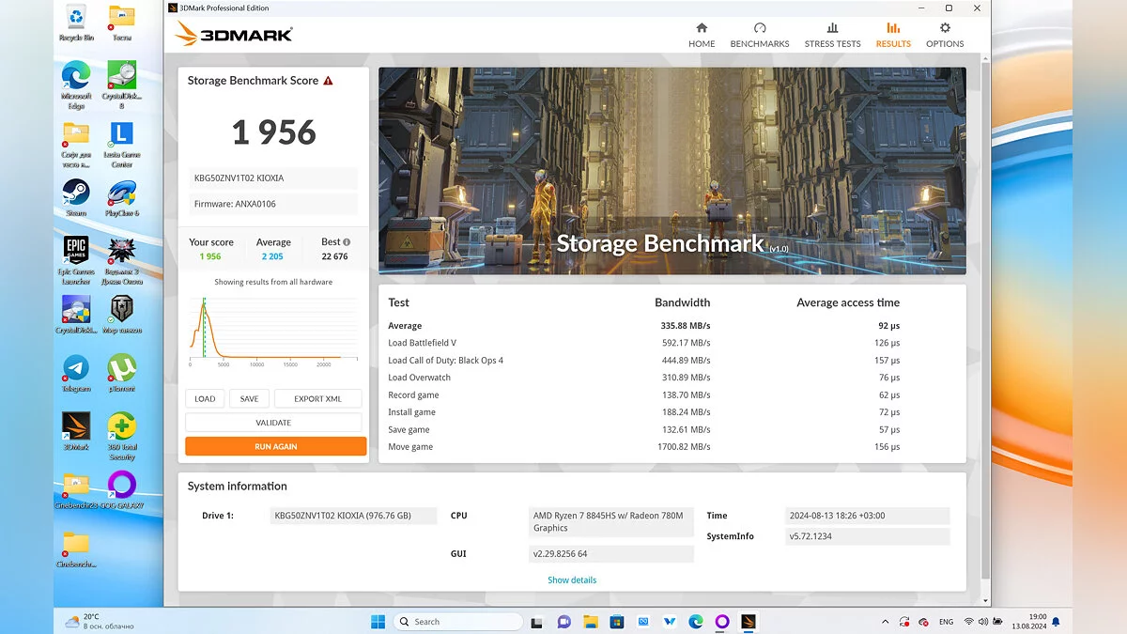1127x634 pixels.
Task: Open the Stress Tests section
Action: (832, 35)
